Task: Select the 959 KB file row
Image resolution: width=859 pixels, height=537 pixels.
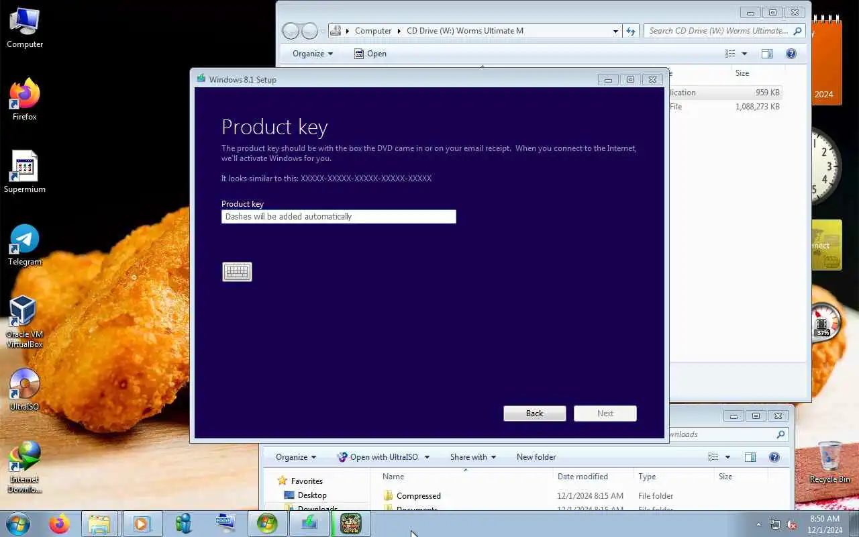Action: tap(725, 93)
